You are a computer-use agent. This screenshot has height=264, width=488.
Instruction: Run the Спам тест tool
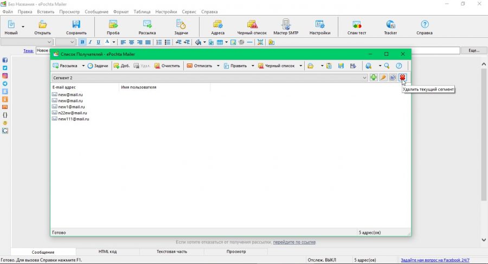pyautogui.click(x=357, y=27)
